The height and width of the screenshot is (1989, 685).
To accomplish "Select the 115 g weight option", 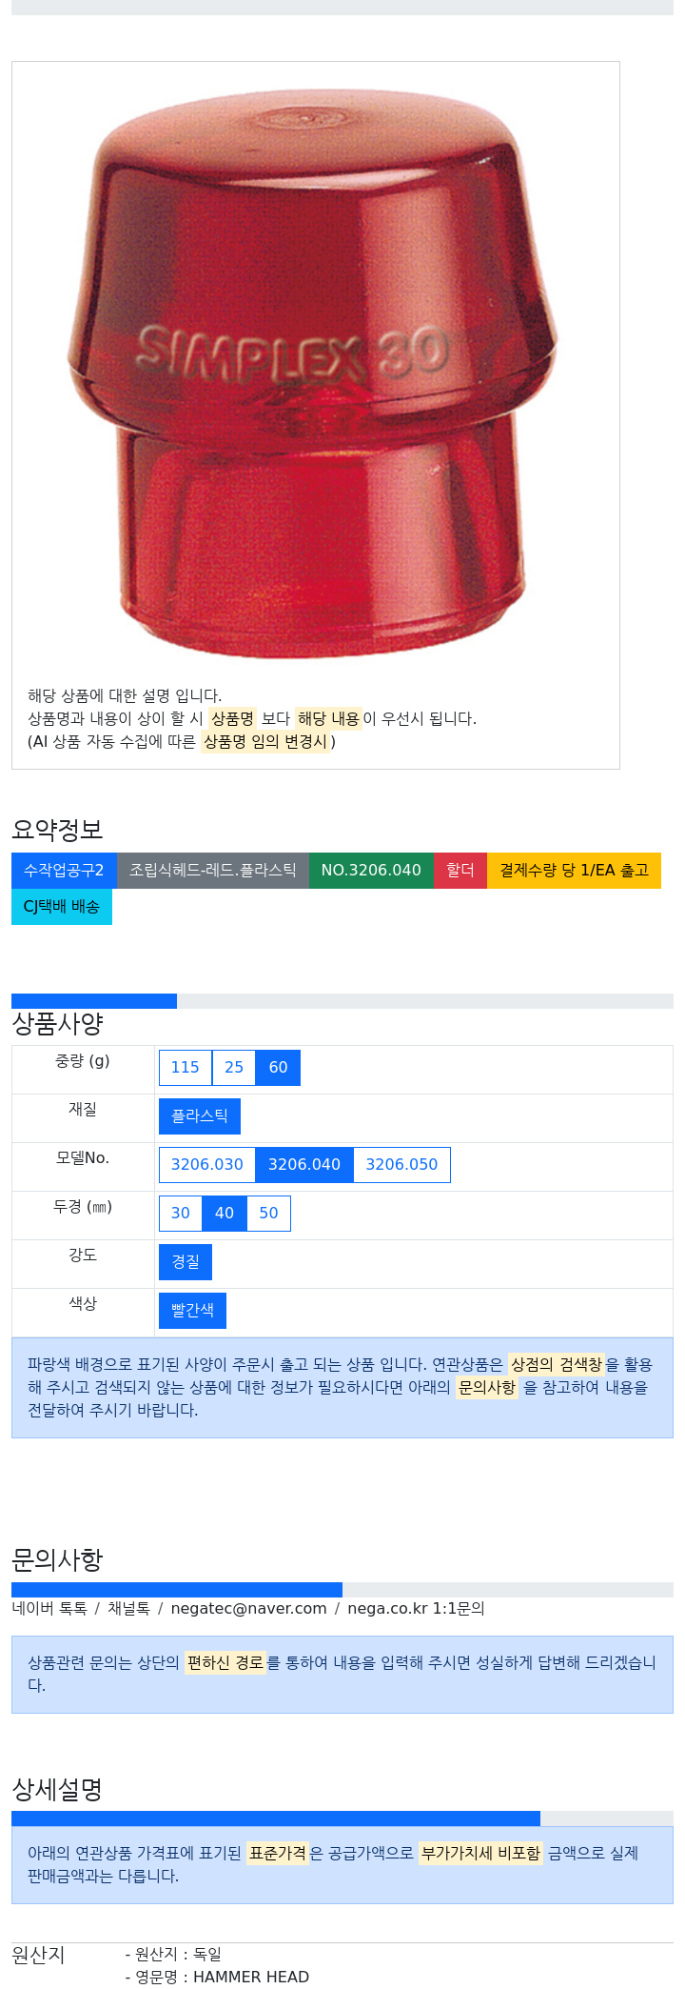I will [186, 1067].
